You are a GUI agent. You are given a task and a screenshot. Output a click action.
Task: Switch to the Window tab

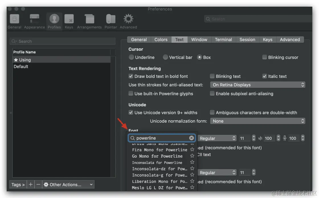(x=199, y=39)
